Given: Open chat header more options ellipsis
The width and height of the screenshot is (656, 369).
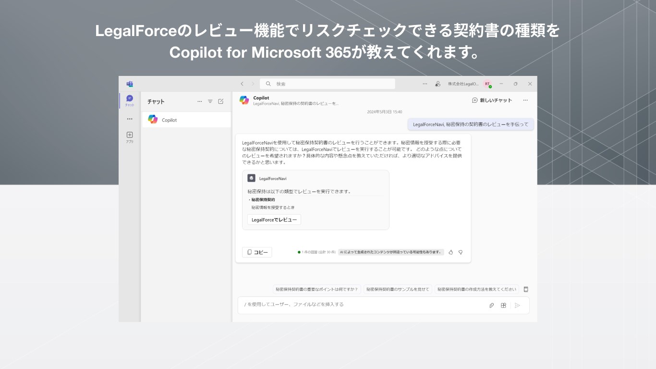Looking at the screenshot, I should click(525, 100).
